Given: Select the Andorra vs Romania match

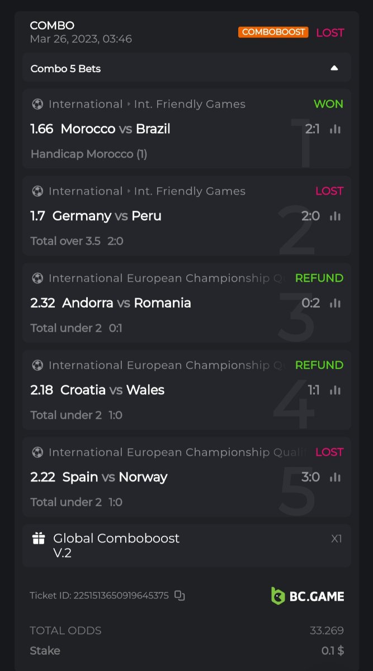Looking at the screenshot, I should click(x=126, y=303).
